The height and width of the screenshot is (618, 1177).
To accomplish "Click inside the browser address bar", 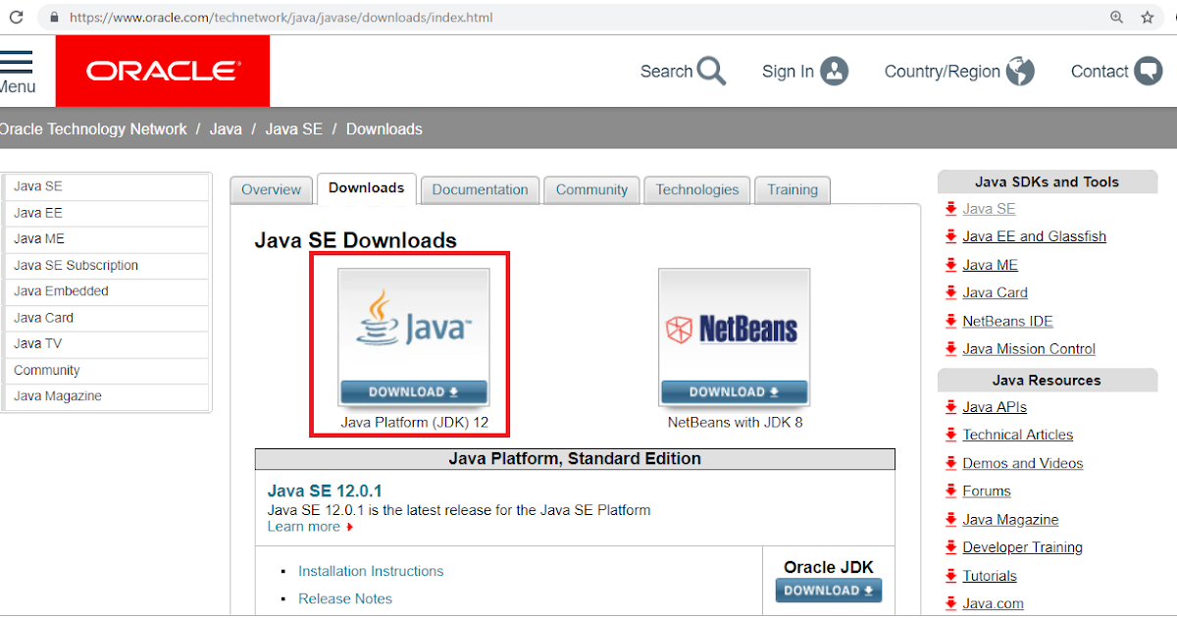I will tap(392, 17).
